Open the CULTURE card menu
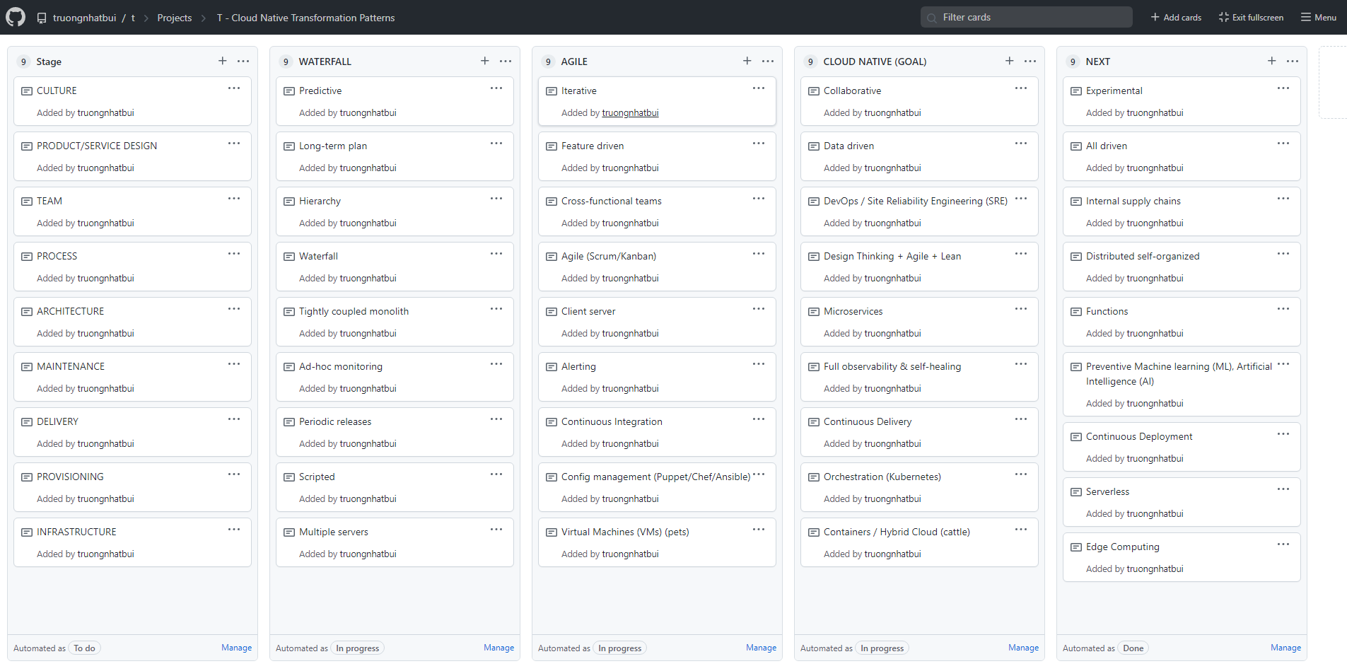This screenshot has width=1347, height=671. point(234,88)
